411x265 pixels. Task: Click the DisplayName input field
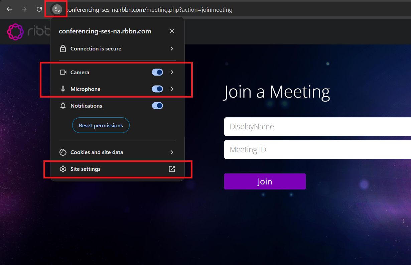coord(317,127)
